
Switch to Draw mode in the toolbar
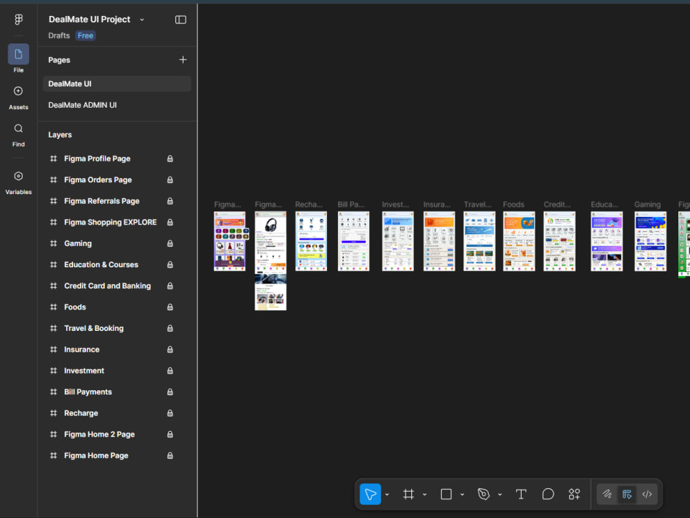(607, 495)
